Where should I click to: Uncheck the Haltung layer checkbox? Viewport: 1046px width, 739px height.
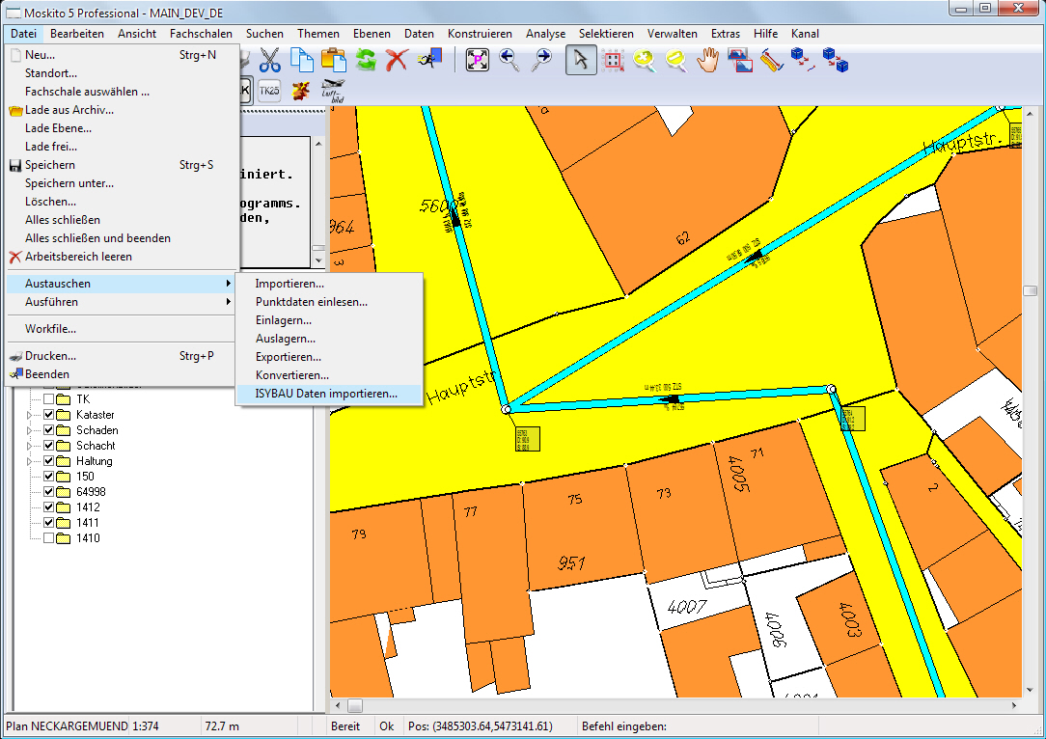tap(48, 461)
